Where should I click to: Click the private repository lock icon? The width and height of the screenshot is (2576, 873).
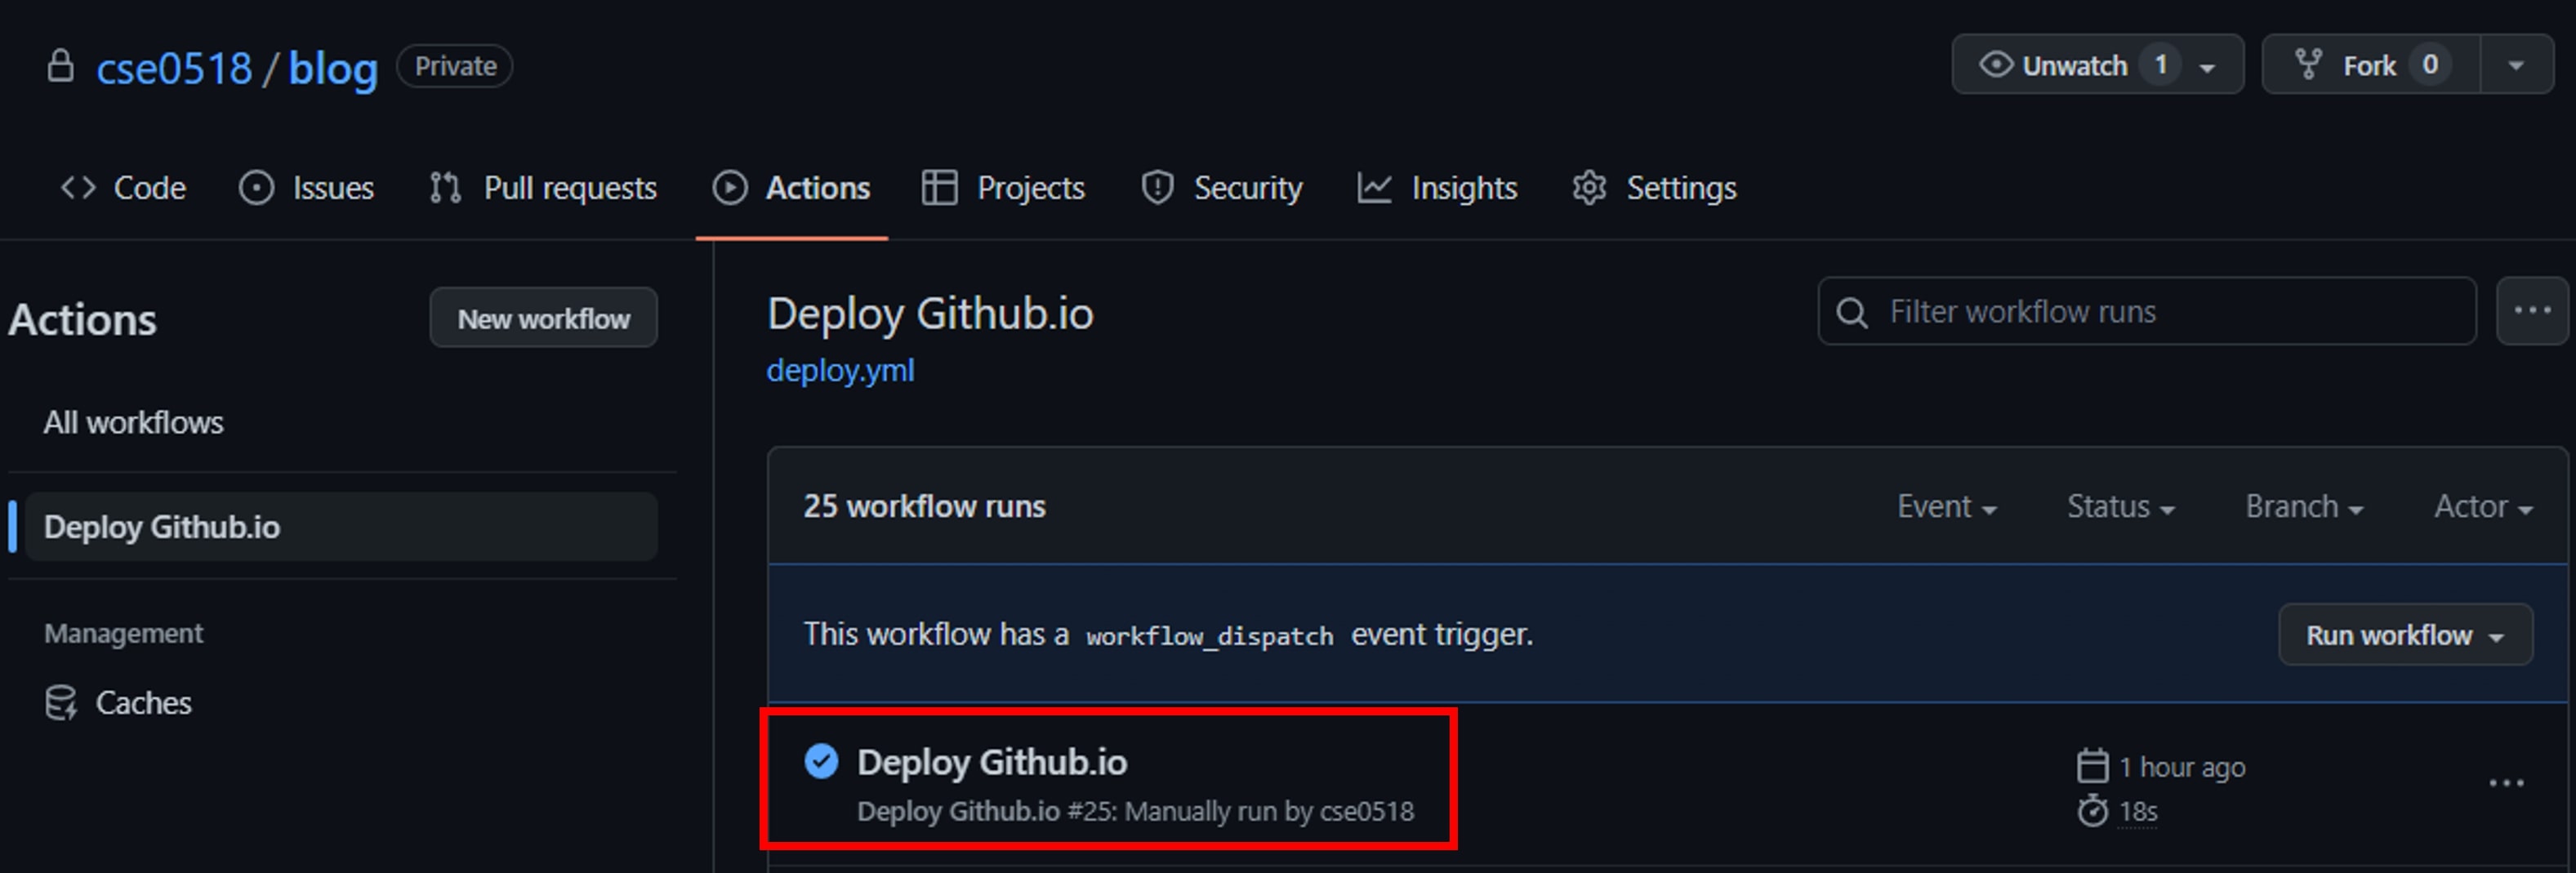click(x=61, y=66)
